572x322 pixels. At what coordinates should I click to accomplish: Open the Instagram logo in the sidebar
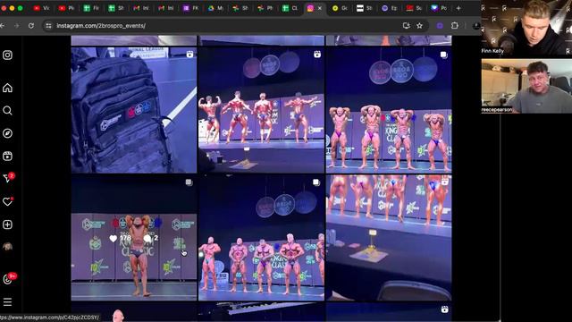click(7, 55)
